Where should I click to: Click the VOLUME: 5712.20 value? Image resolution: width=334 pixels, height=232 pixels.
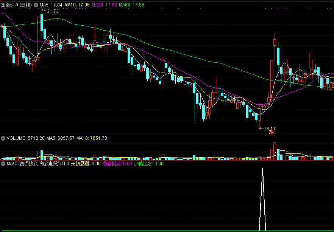click(26, 139)
